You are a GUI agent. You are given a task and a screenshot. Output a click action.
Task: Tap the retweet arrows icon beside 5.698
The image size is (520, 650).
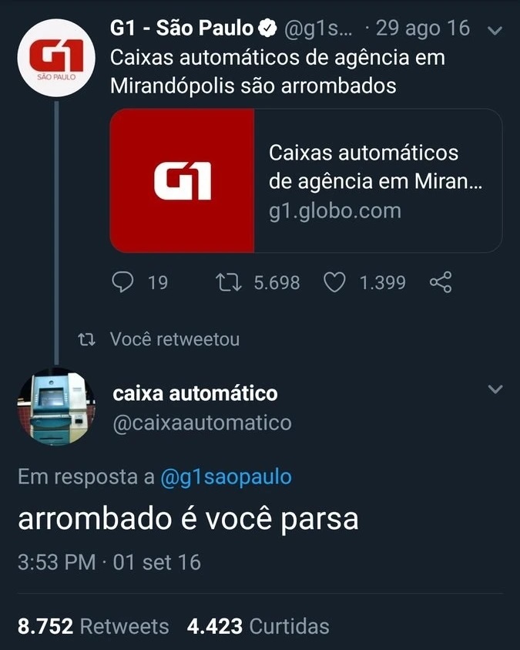(229, 282)
